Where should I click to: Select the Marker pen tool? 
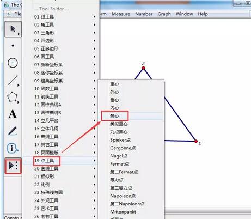13,131
